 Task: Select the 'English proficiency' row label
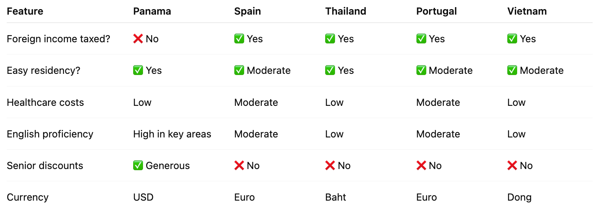coord(50,134)
